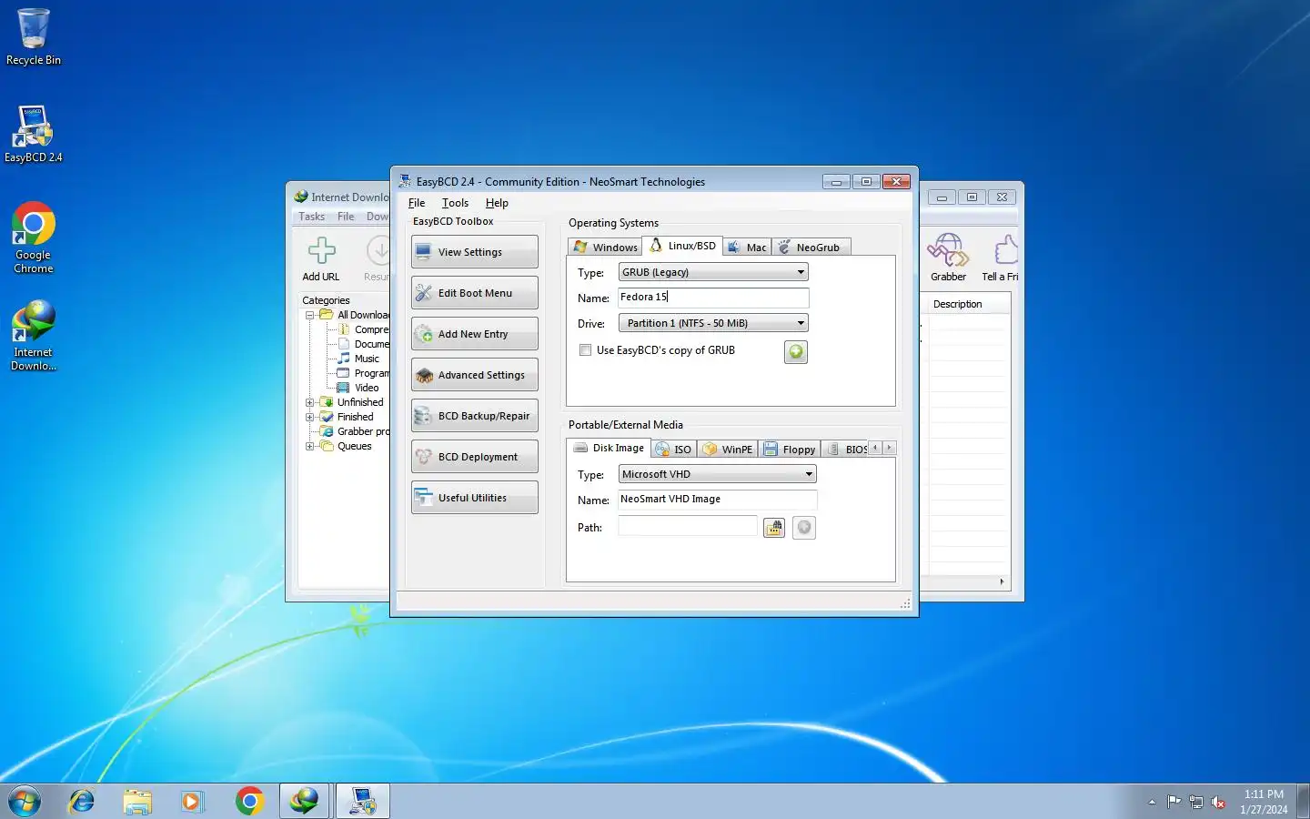Open Advanced Settings
The width and height of the screenshot is (1310, 819).
tap(474, 375)
